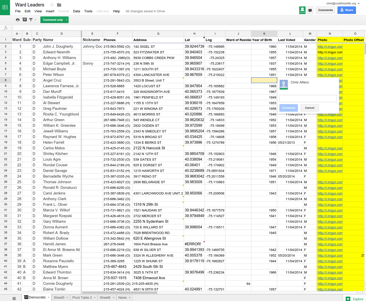
Task: Open comment history via the speech bubble icon
Action: click(x=310, y=10)
